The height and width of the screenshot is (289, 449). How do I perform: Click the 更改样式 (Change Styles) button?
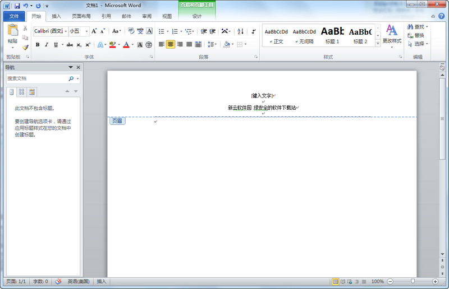[392, 35]
